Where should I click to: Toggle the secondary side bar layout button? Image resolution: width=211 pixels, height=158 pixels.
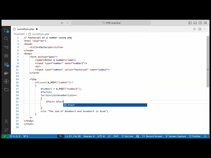click(199, 23)
